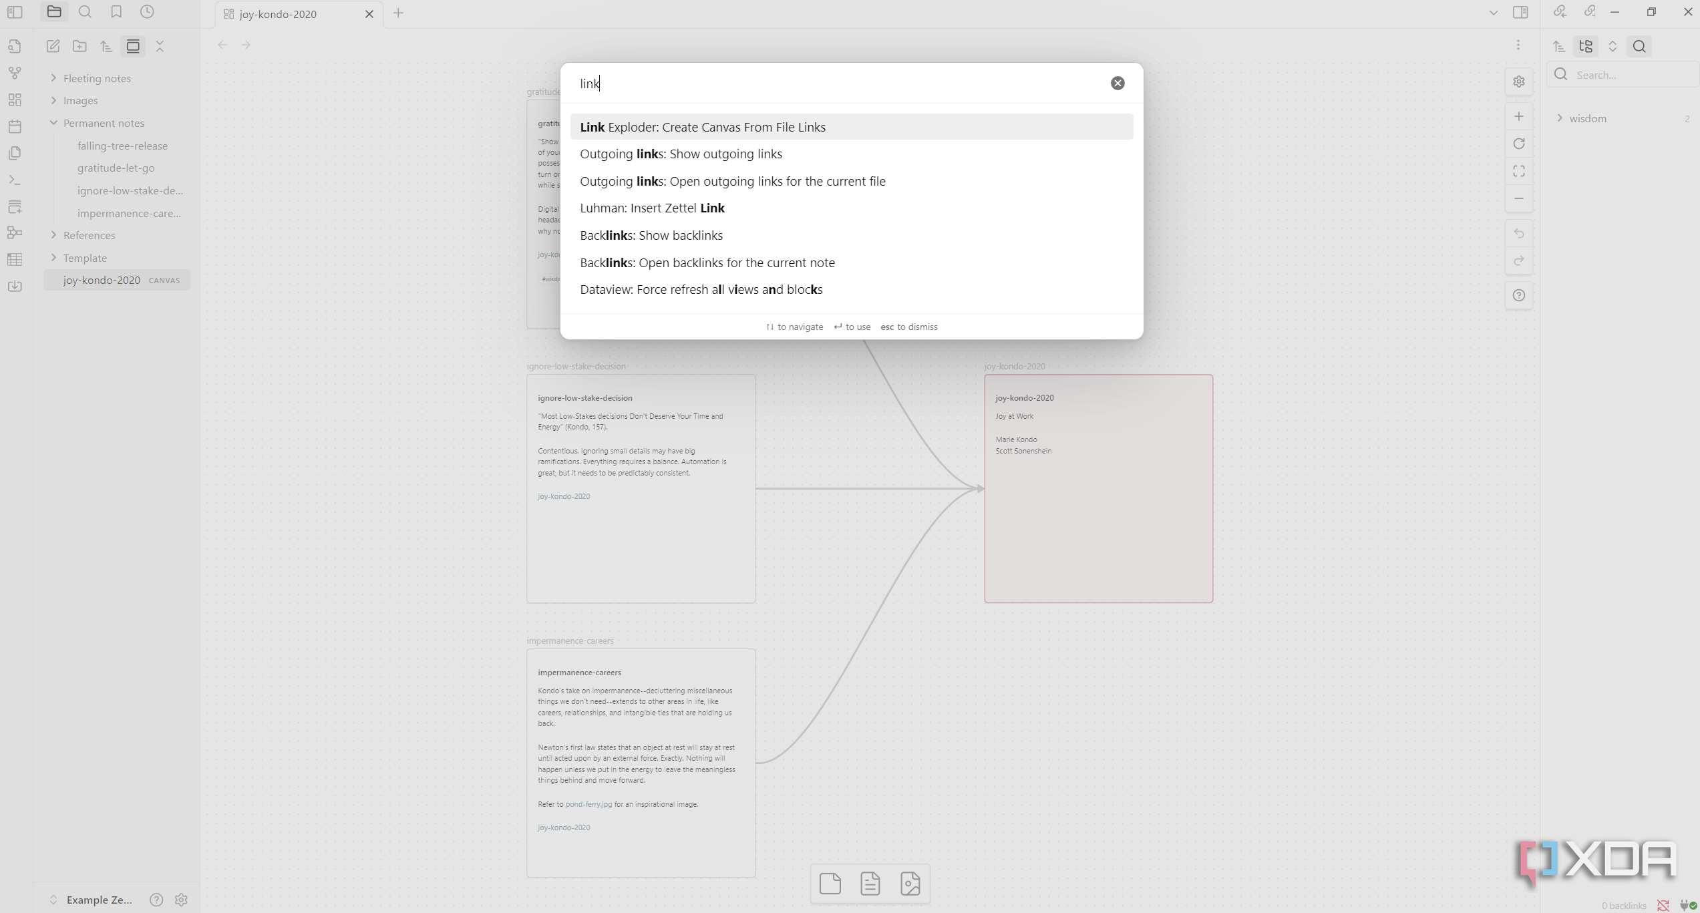The width and height of the screenshot is (1700, 913).
Task: Reset canvas zoom icon
Action: [x=1519, y=144]
